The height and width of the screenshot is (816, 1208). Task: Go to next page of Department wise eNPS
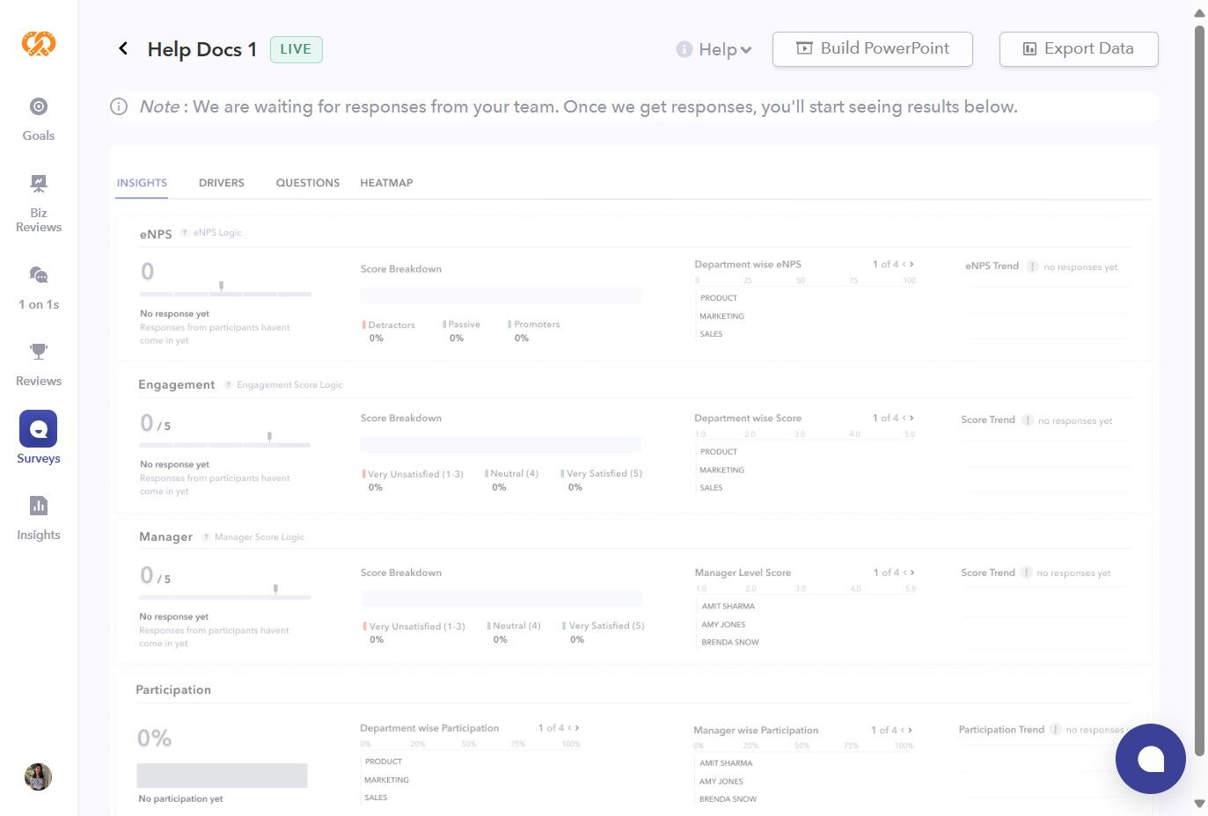911,264
